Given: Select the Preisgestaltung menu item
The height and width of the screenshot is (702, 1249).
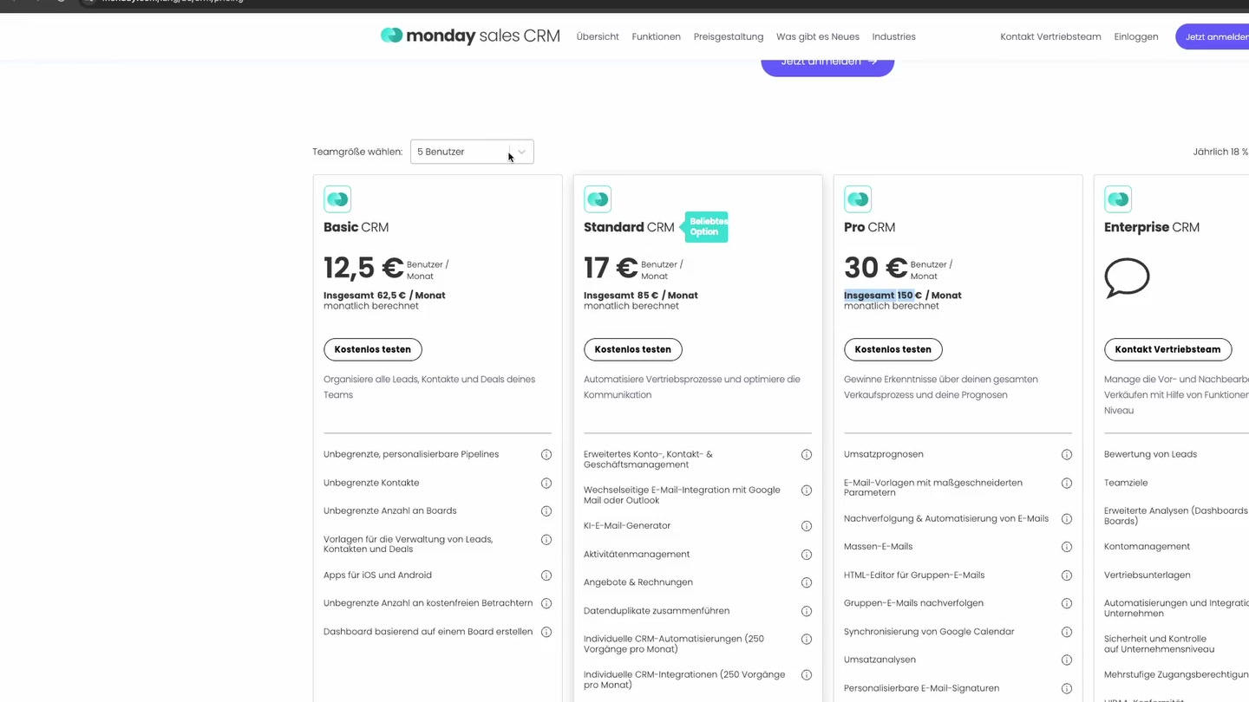Looking at the screenshot, I should click(728, 36).
